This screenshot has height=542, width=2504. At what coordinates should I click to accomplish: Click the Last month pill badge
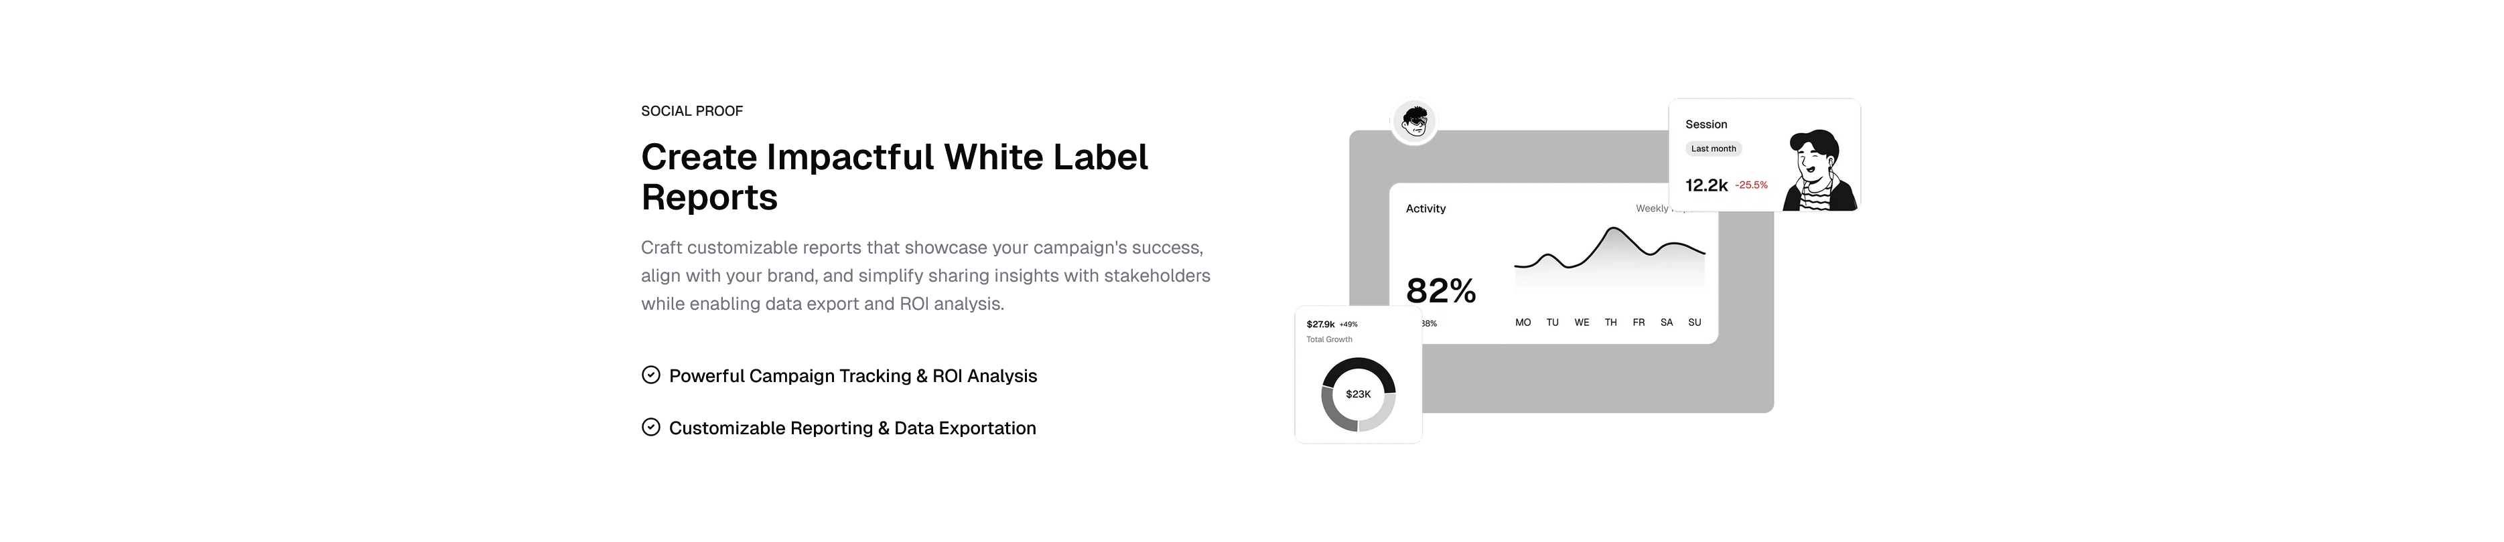(1713, 149)
